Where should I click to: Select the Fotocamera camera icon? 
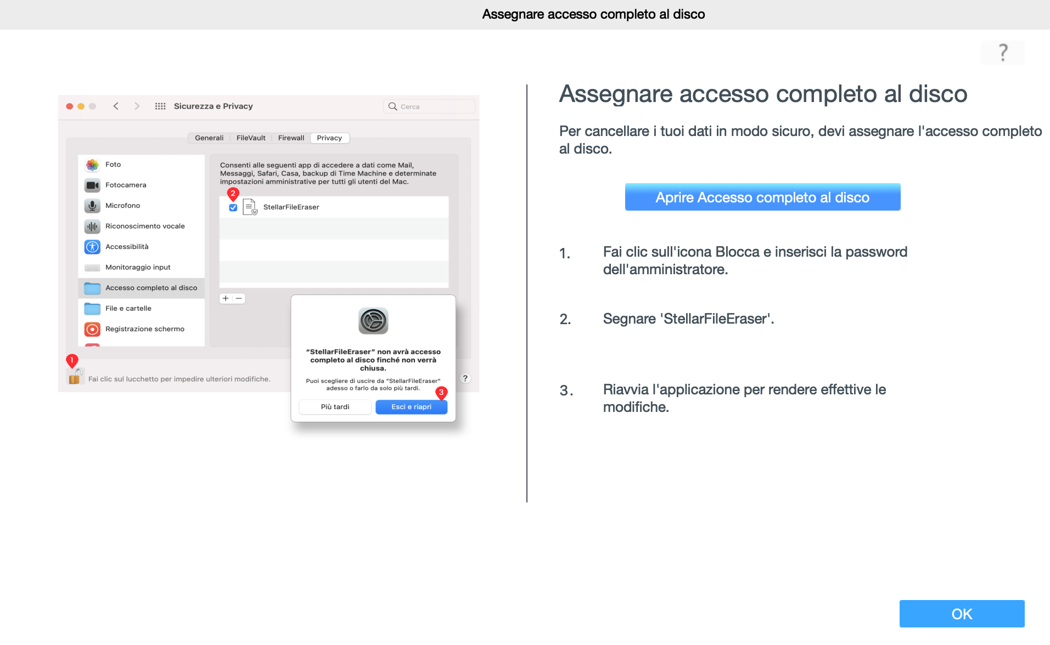(x=92, y=185)
